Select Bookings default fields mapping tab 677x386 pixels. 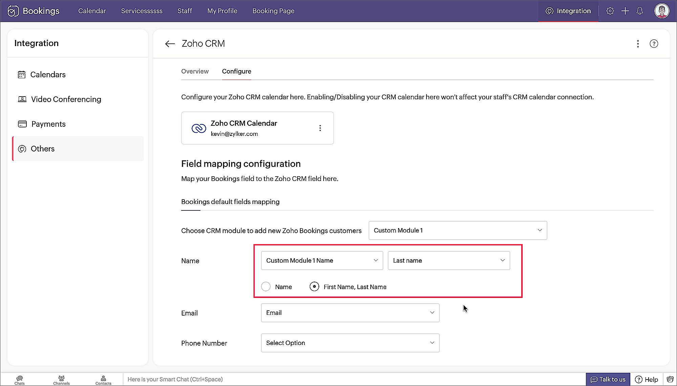(231, 202)
